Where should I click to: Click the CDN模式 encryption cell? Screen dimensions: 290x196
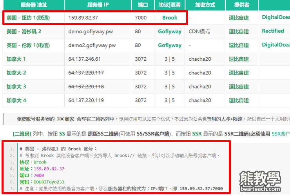coord(199,31)
